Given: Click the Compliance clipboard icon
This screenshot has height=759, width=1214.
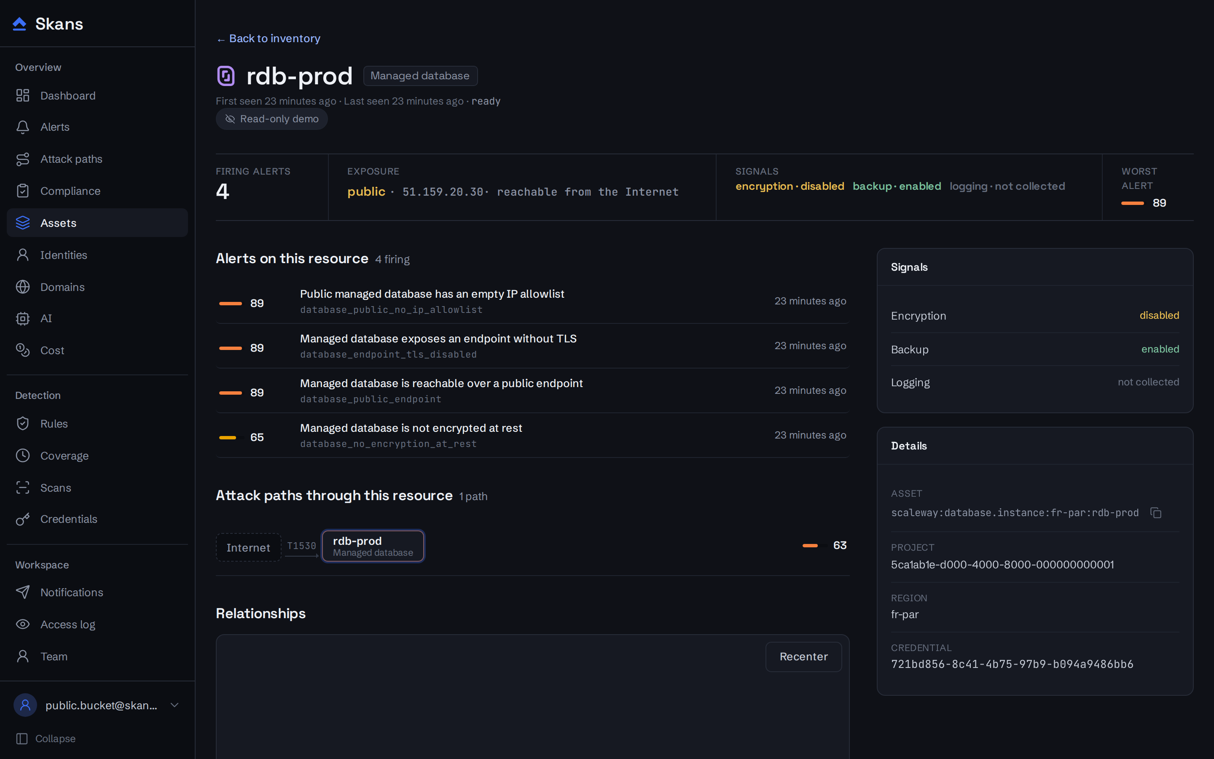Looking at the screenshot, I should click(x=23, y=191).
